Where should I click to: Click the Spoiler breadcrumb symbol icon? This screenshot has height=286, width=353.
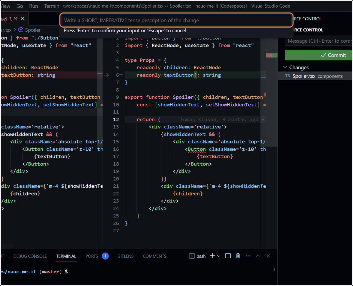pyautogui.click(x=21, y=30)
